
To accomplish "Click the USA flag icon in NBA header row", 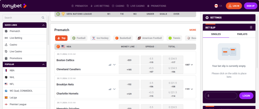I will (63, 47).
